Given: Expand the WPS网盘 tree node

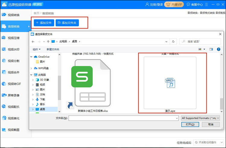Looking at the screenshot, I should [31, 68].
